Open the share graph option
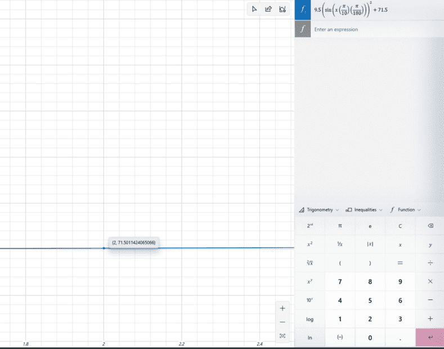The height and width of the screenshot is (349, 444). [268, 10]
